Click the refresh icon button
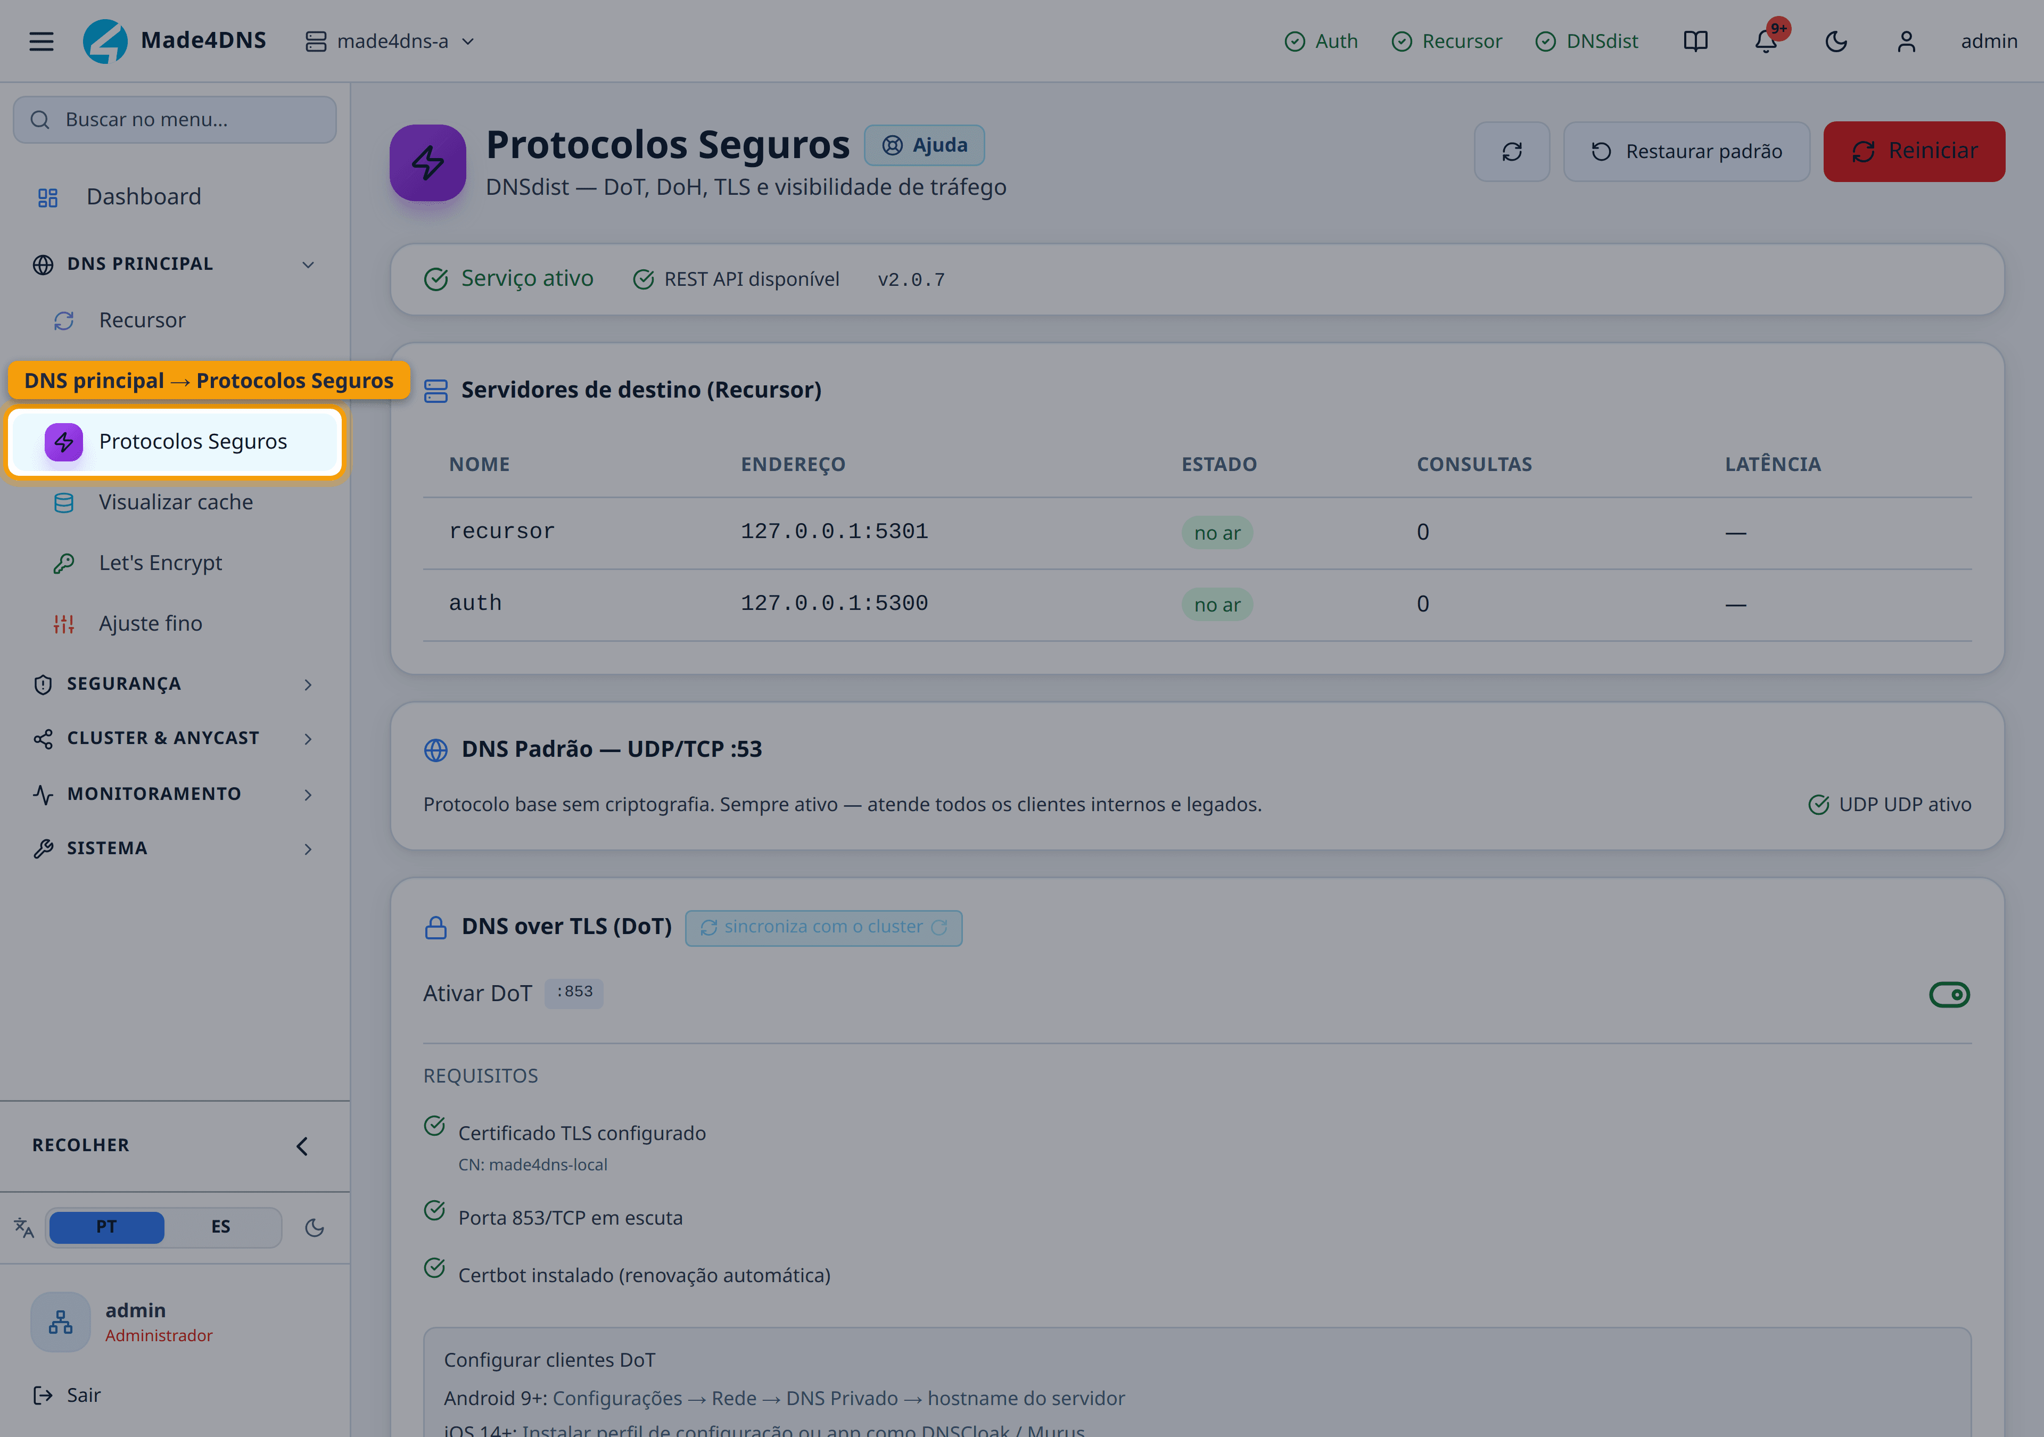The image size is (2044, 1437). pyautogui.click(x=1512, y=151)
